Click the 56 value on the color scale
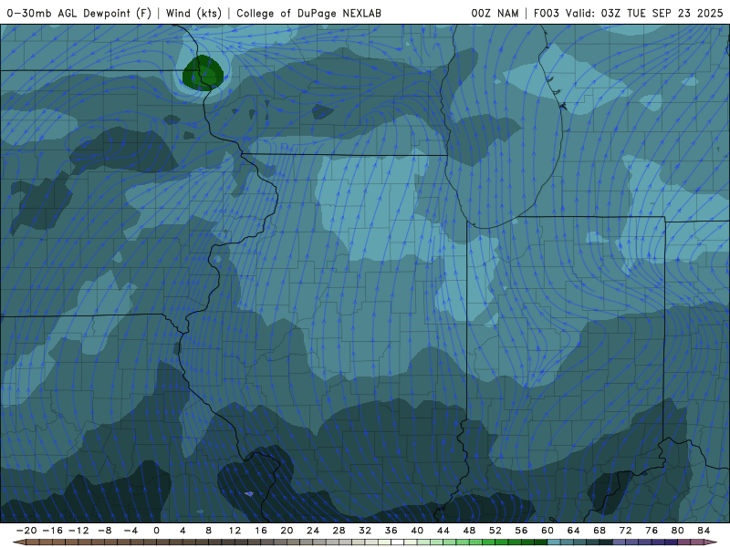This screenshot has width=730, height=547. point(521,531)
